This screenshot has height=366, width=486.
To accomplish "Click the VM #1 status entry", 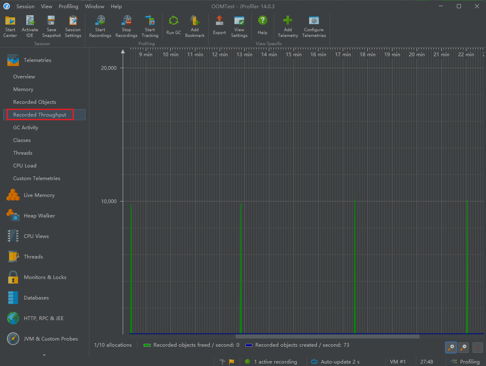I will (398, 361).
